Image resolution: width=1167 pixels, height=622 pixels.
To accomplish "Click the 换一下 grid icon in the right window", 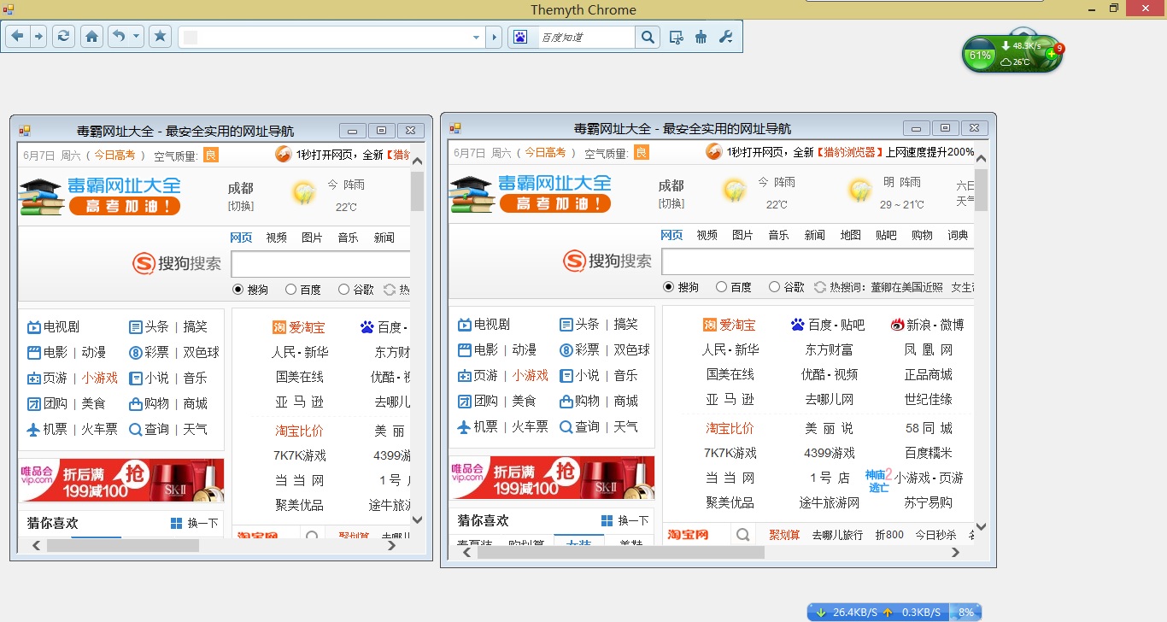I will [x=607, y=520].
